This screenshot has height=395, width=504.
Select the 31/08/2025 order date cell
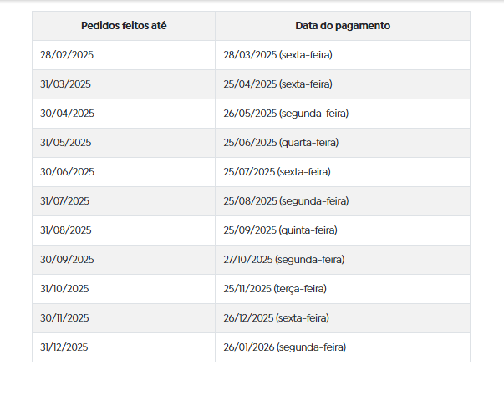coord(124,230)
